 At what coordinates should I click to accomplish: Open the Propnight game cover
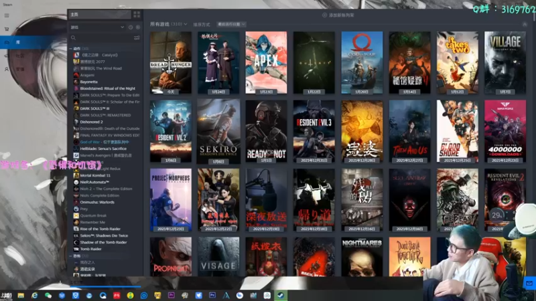[171, 257]
